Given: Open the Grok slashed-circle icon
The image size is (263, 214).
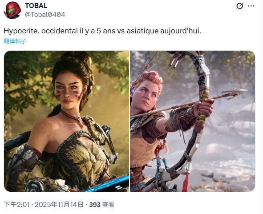Looking at the screenshot, I should pos(239,6).
